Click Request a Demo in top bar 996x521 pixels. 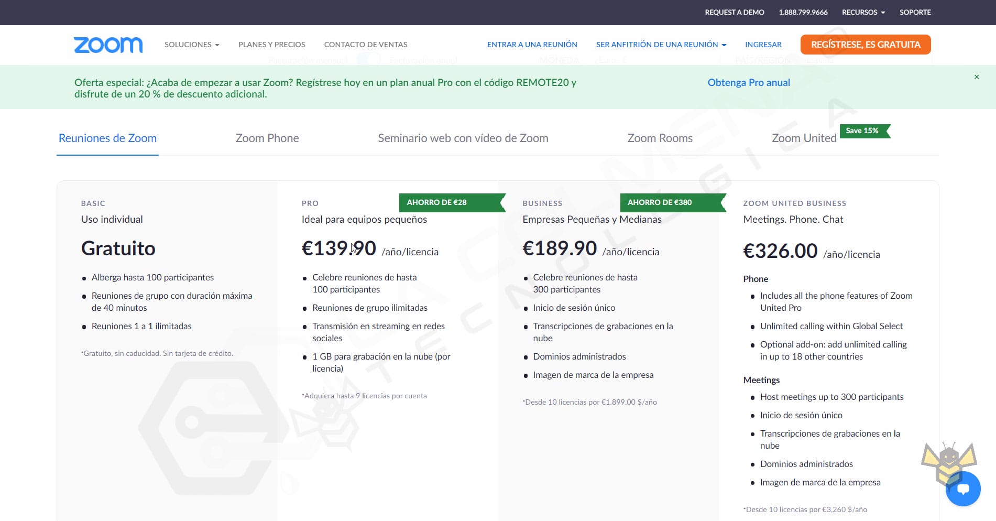click(734, 12)
